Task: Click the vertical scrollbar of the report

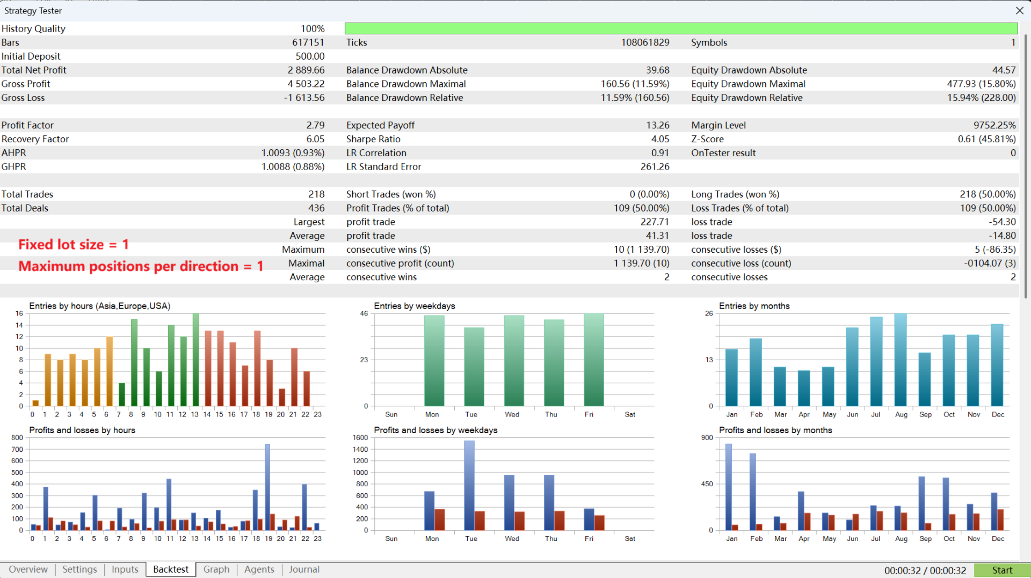Action: pyautogui.click(x=1026, y=166)
